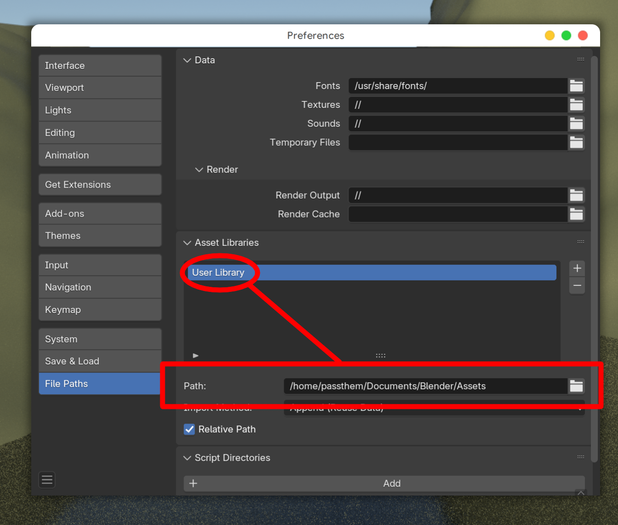618x525 pixels.
Task: Open folder browser for Render Cache
Action: pyautogui.click(x=576, y=214)
